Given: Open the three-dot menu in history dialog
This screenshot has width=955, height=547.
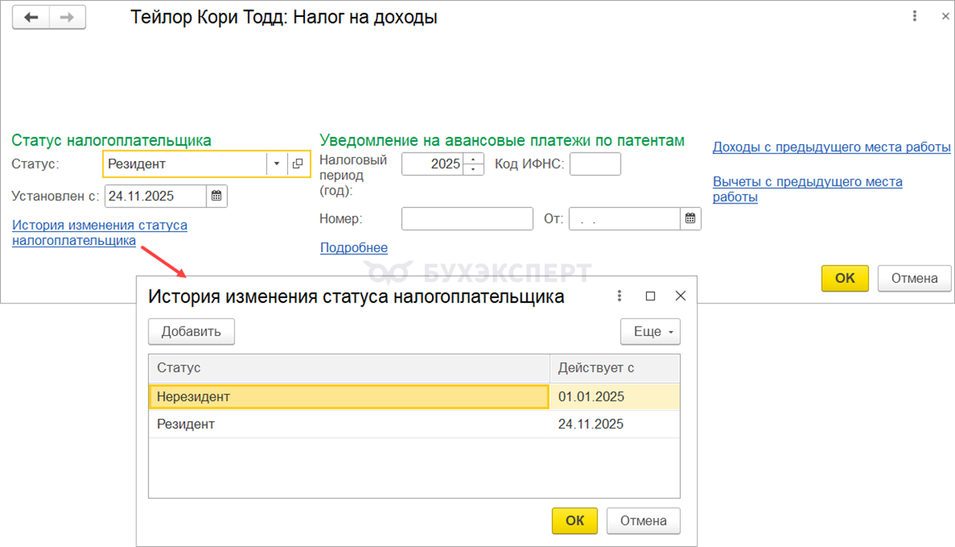Looking at the screenshot, I should point(619,296).
